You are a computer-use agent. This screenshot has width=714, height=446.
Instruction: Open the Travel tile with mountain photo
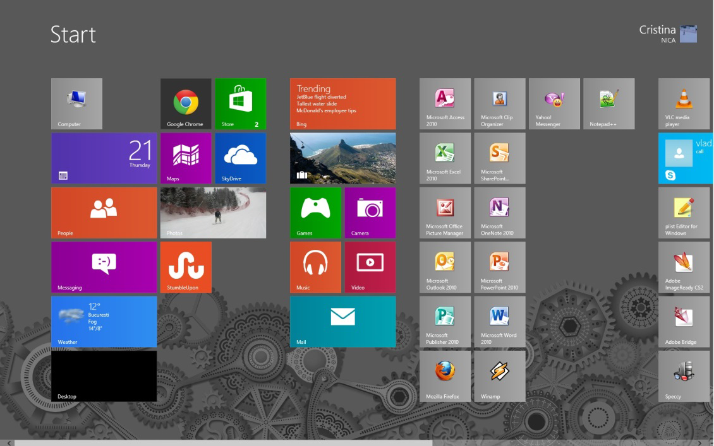(343, 158)
